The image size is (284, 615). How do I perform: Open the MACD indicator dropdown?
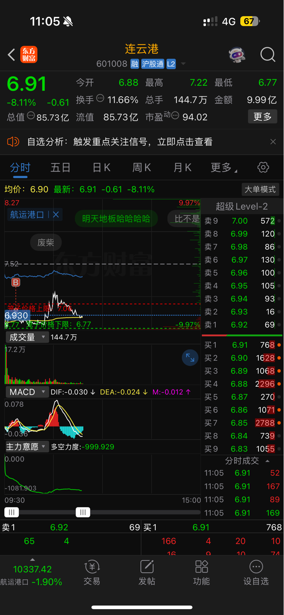tap(27, 392)
